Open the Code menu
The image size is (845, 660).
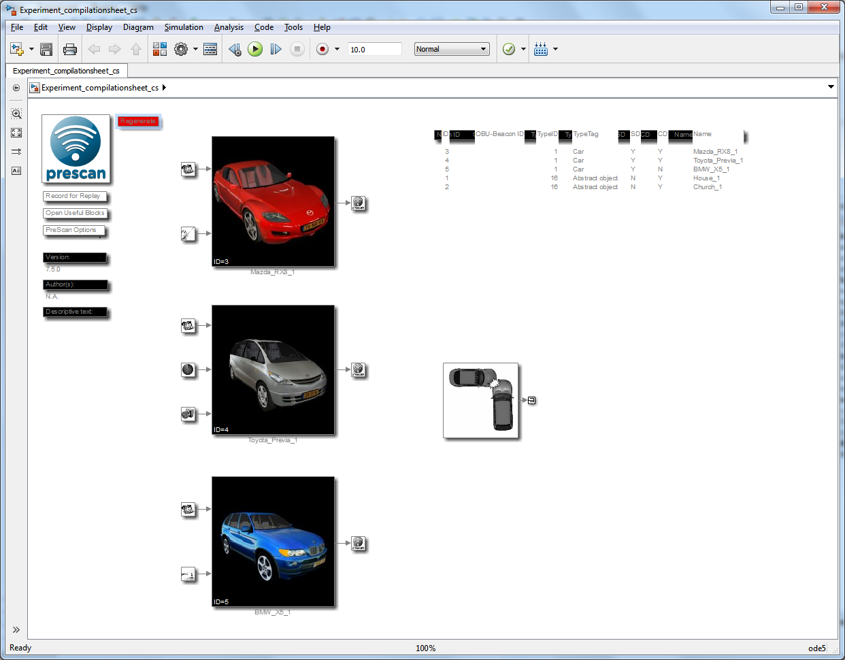pos(264,27)
